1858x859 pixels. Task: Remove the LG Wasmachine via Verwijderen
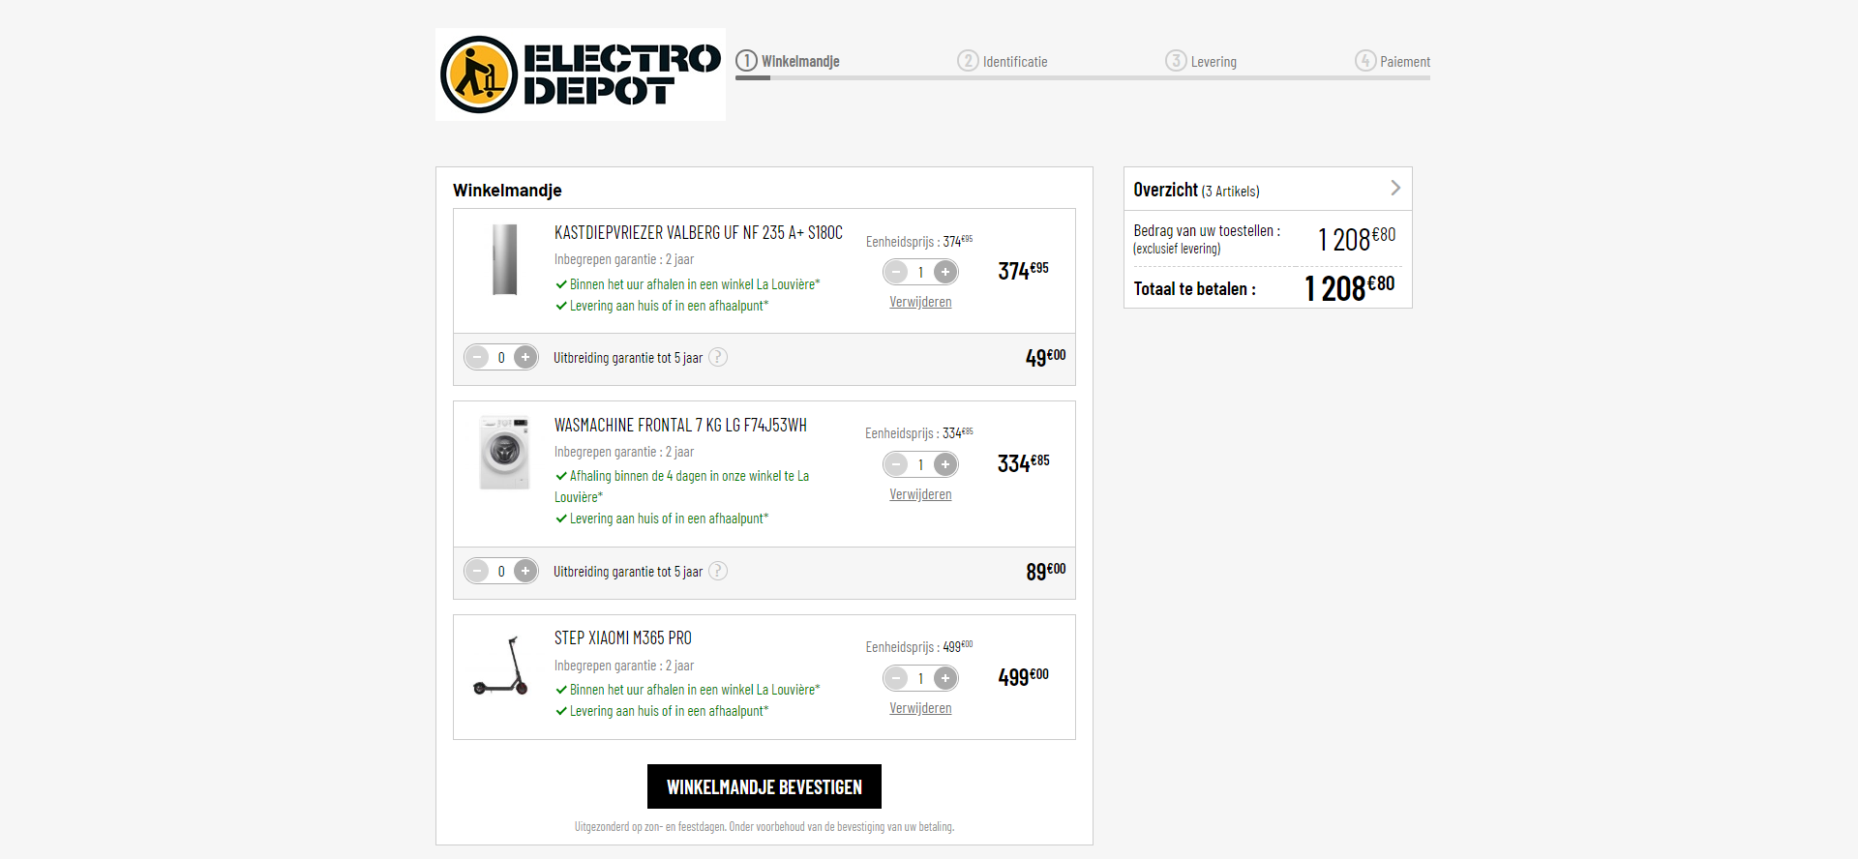[920, 494]
